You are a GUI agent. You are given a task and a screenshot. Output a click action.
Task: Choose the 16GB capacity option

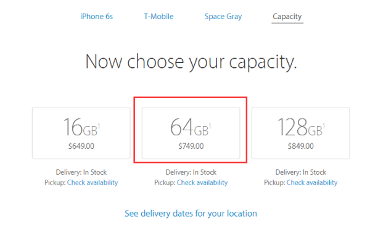(x=81, y=133)
